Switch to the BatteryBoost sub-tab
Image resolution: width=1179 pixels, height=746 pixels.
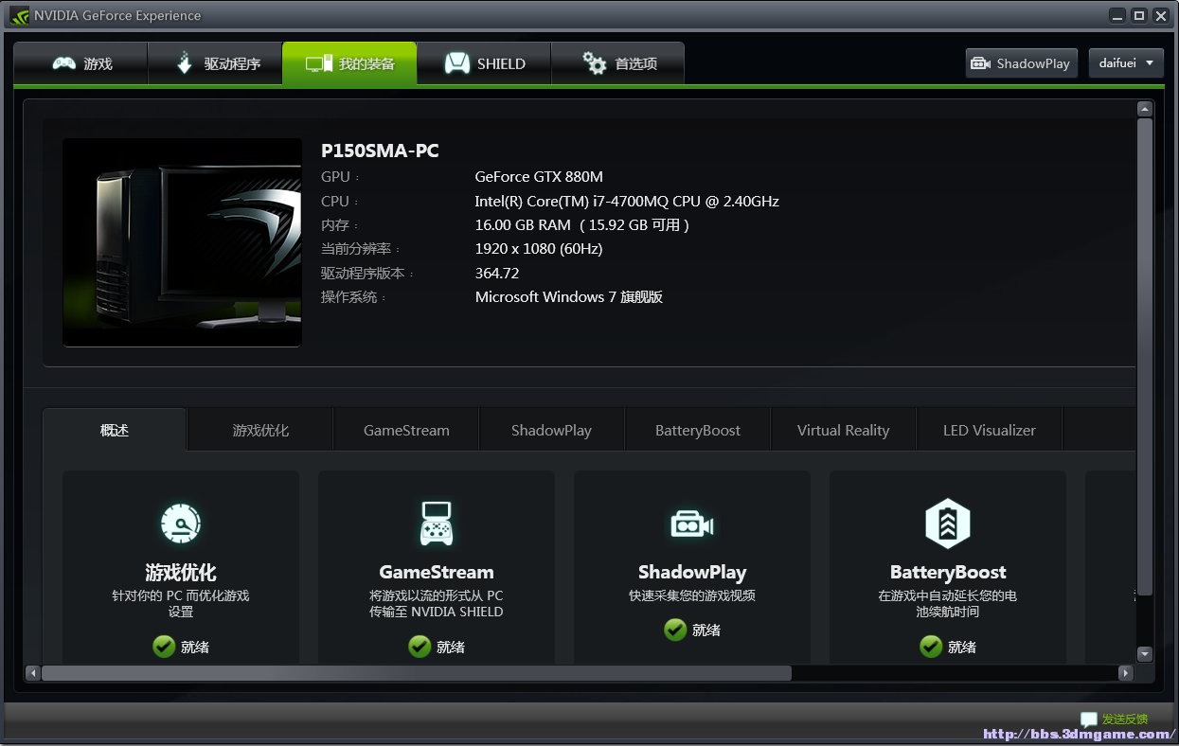(x=698, y=430)
